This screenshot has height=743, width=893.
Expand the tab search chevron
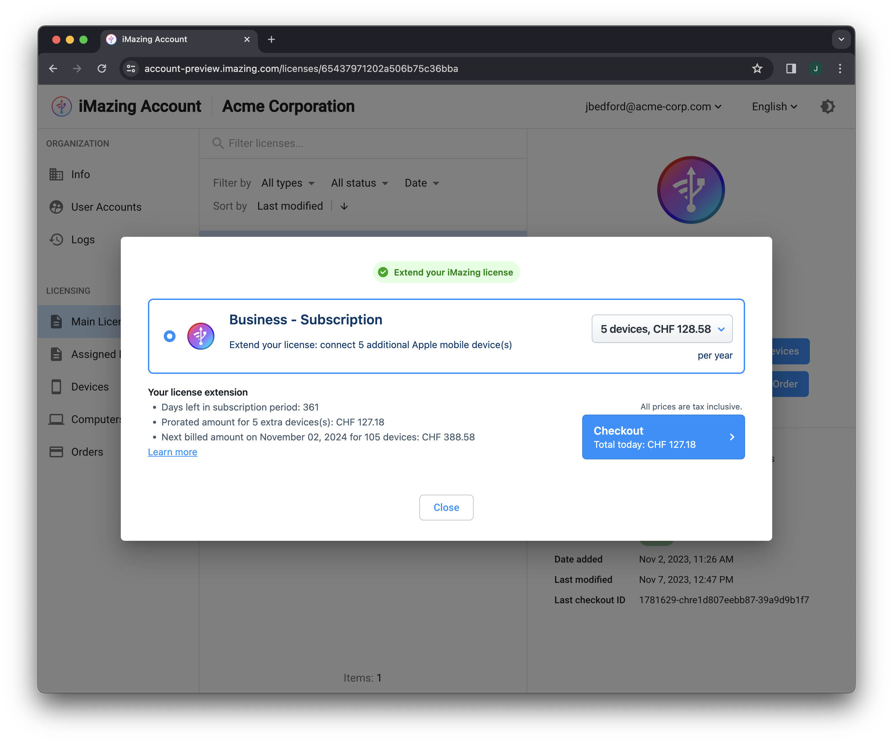(x=841, y=39)
